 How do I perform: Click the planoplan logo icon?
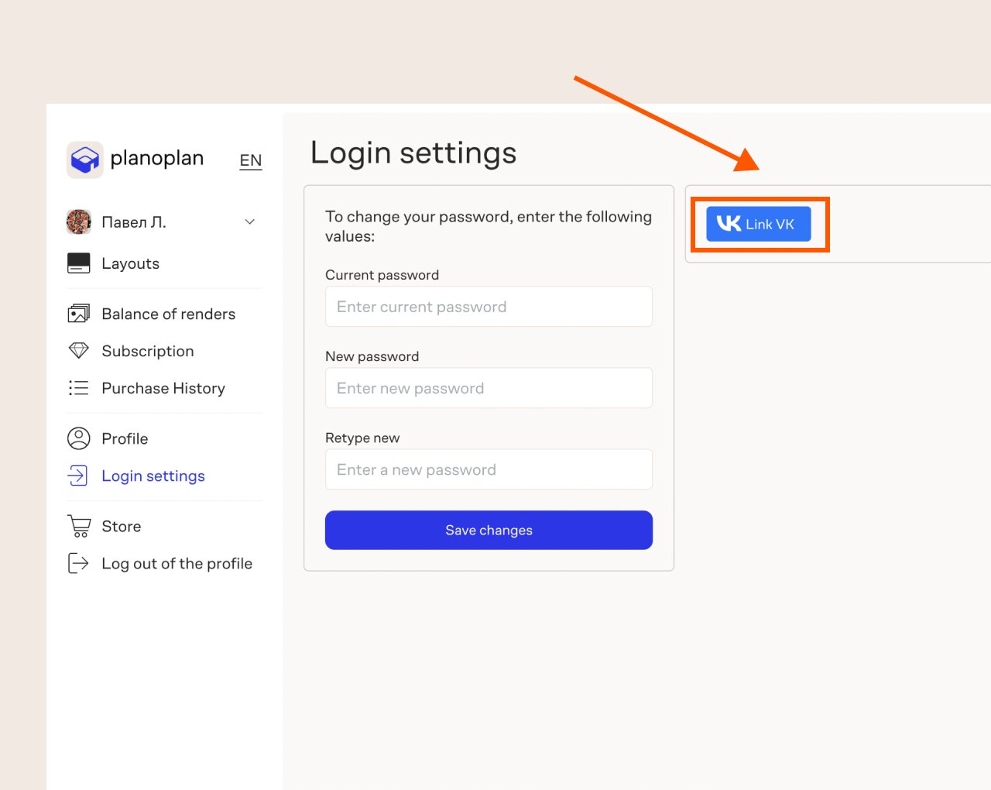coord(84,160)
